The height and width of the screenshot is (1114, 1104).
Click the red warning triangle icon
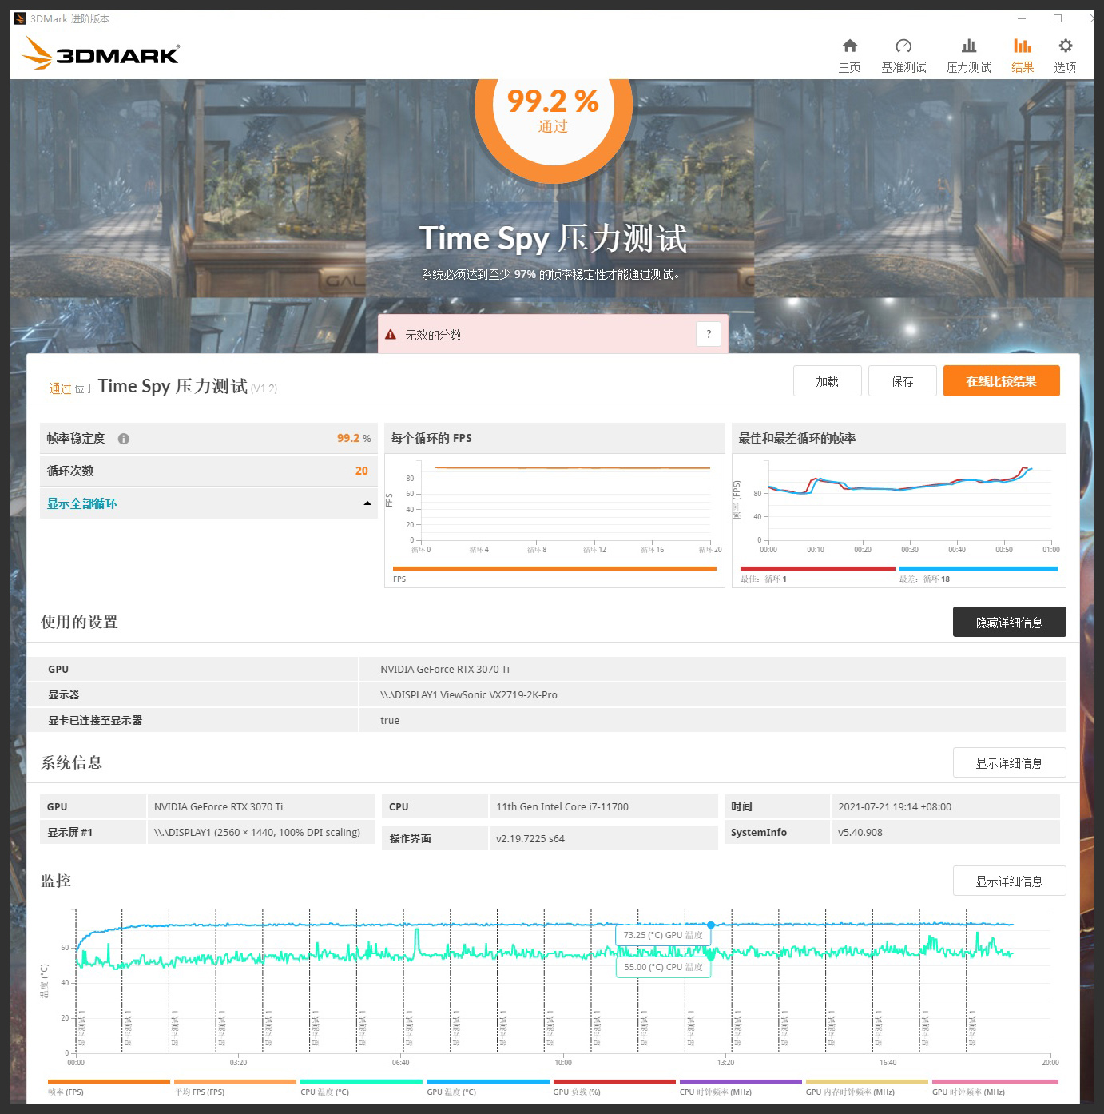pos(391,335)
